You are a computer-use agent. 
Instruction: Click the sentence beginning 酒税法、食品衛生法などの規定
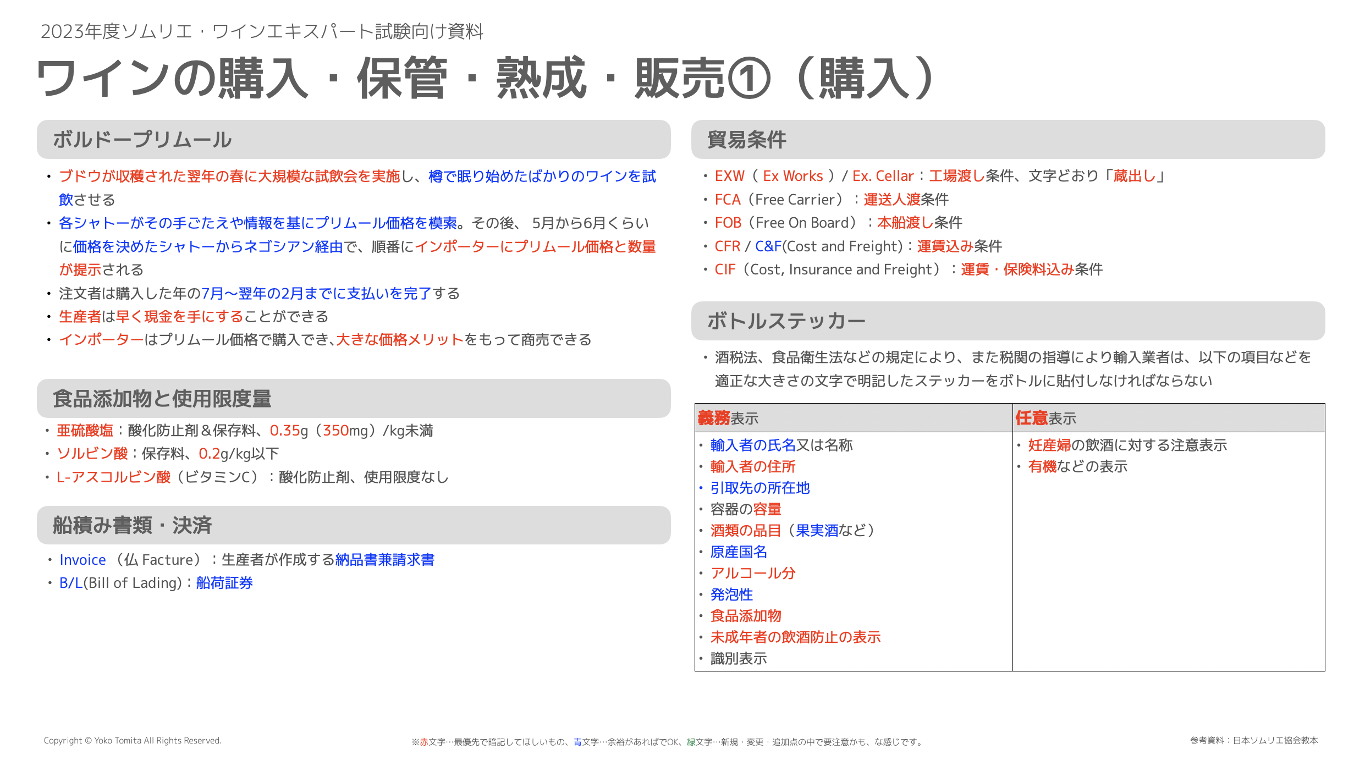pyautogui.click(x=1013, y=357)
